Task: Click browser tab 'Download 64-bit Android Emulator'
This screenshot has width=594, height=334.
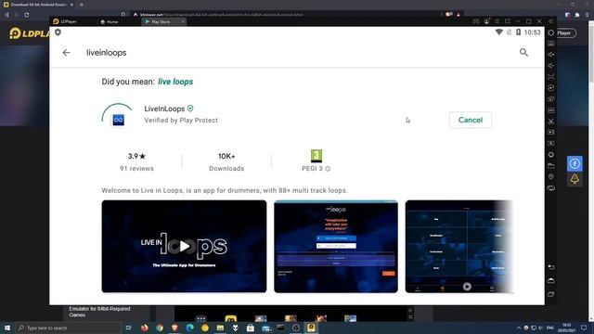Action: coord(38,5)
